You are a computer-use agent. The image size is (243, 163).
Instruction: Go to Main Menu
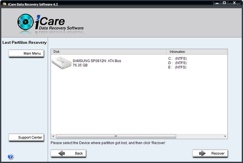[x=27, y=53]
